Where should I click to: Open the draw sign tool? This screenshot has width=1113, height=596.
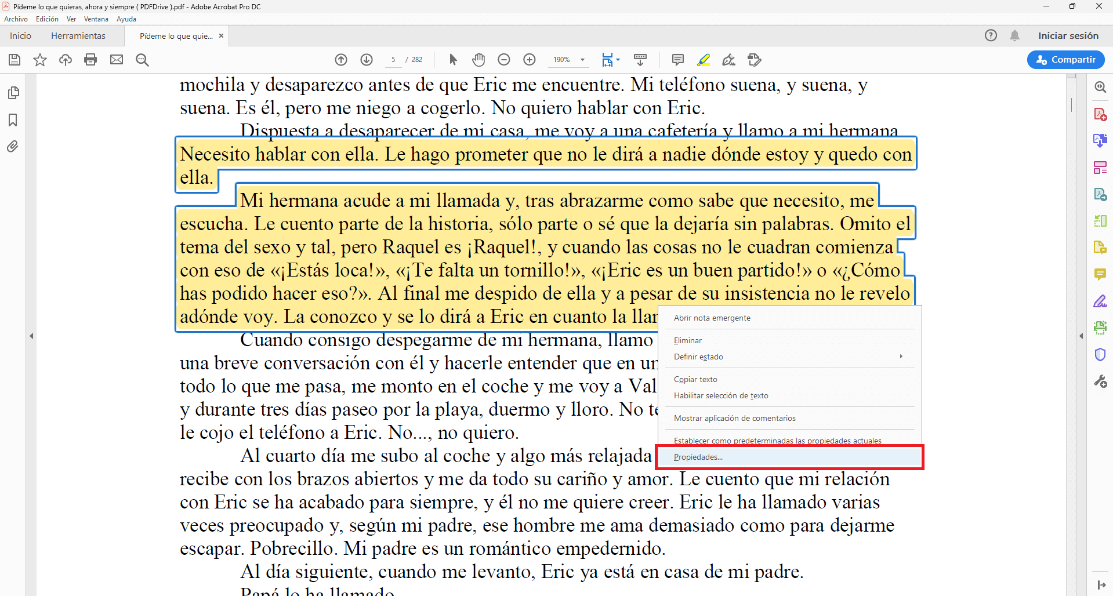(x=729, y=60)
